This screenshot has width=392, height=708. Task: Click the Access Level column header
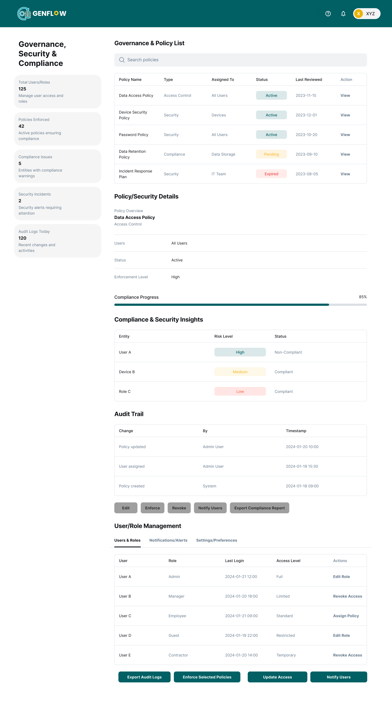point(288,561)
